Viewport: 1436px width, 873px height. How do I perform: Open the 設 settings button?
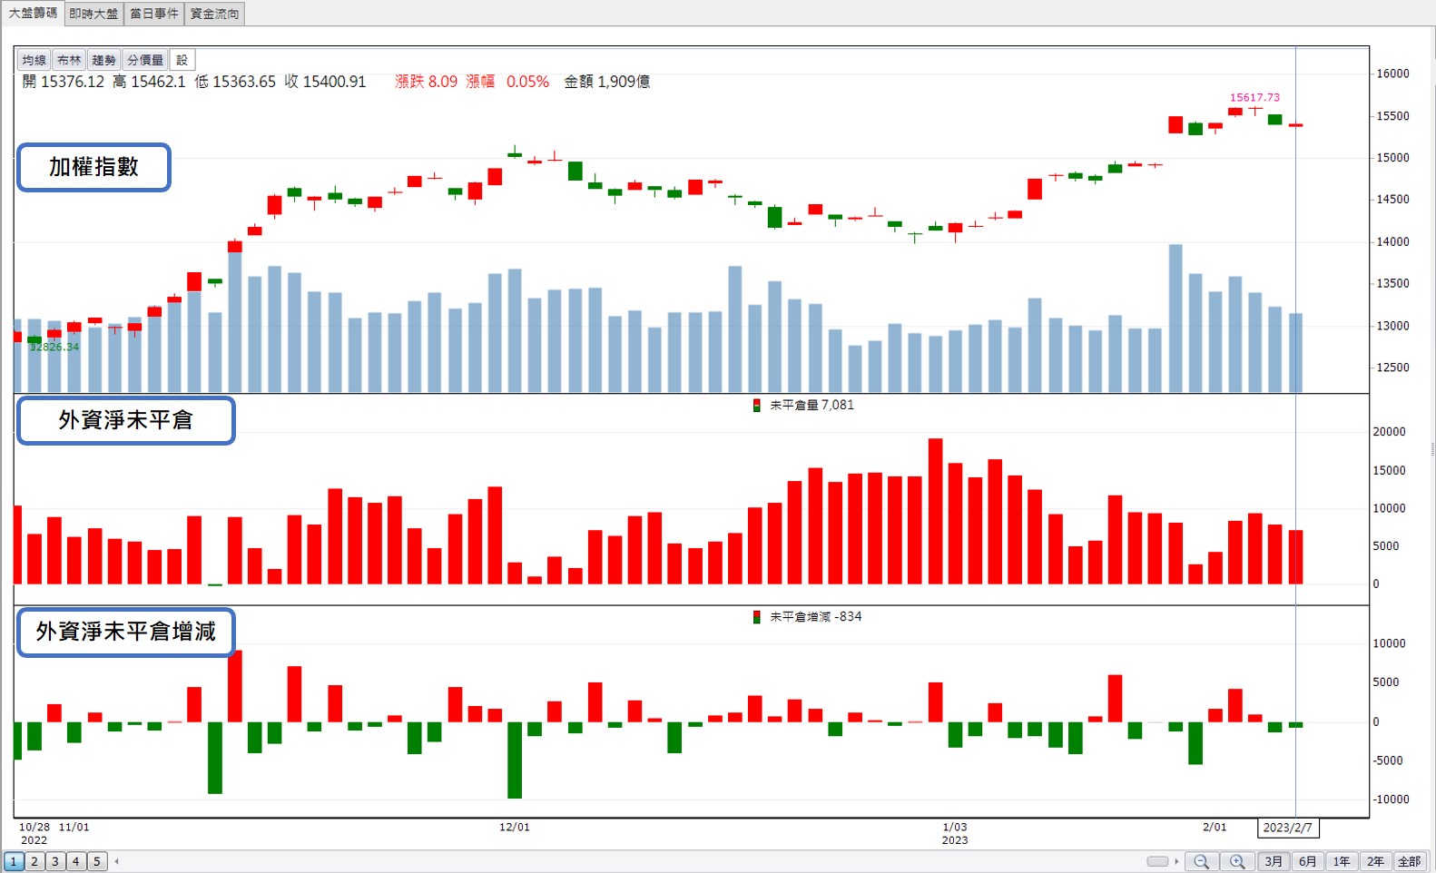182,60
